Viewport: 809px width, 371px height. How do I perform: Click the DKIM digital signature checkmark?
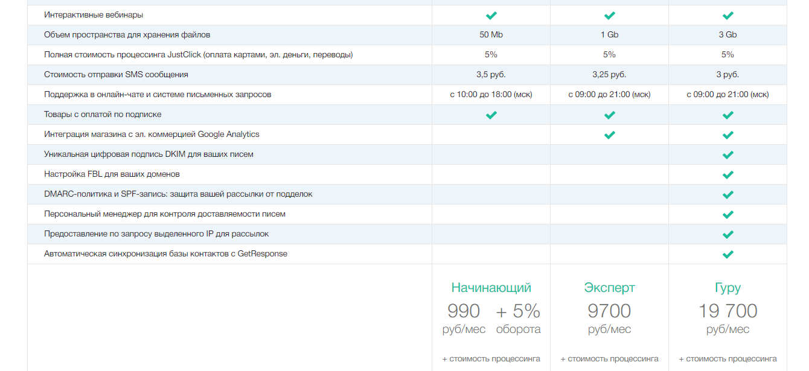727,154
